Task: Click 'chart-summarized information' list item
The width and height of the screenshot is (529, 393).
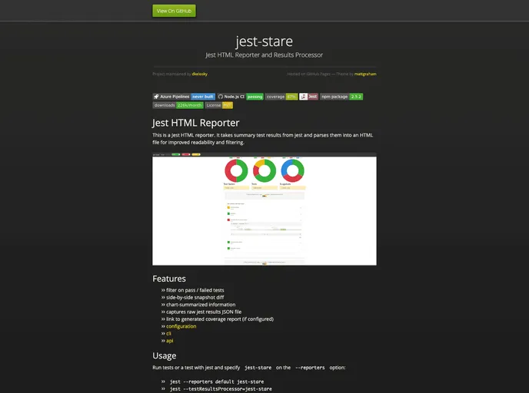Action: pyautogui.click(x=201, y=305)
